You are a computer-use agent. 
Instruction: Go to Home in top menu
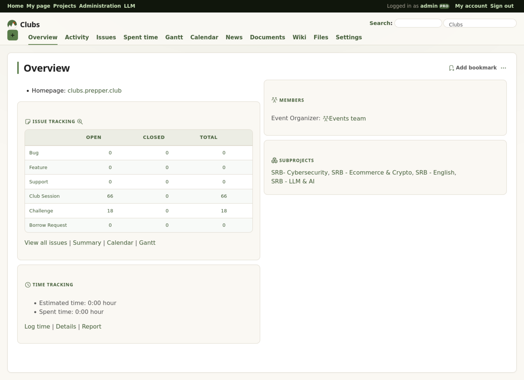click(x=15, y=6)
